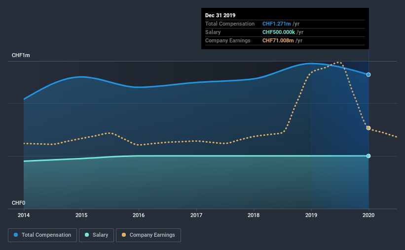Click the 2015 x-axis label

point(81,215)
